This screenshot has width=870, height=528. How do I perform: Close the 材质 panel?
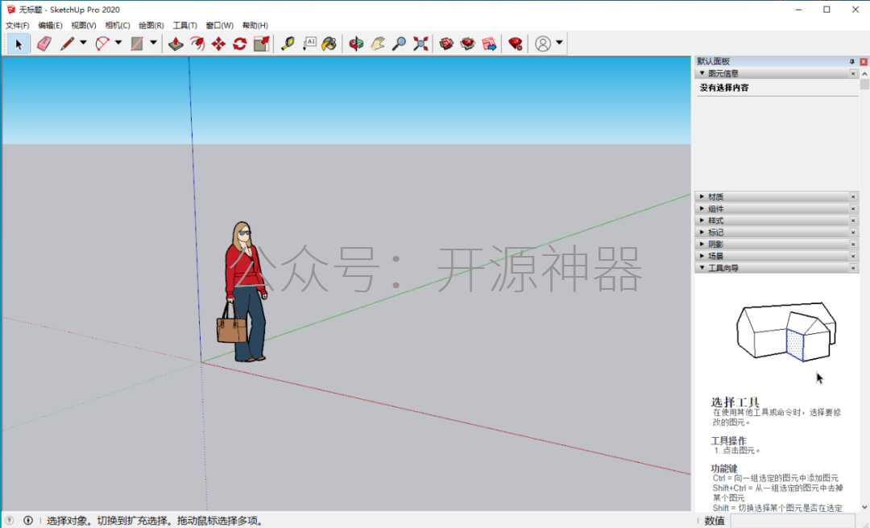coord(853,197)
